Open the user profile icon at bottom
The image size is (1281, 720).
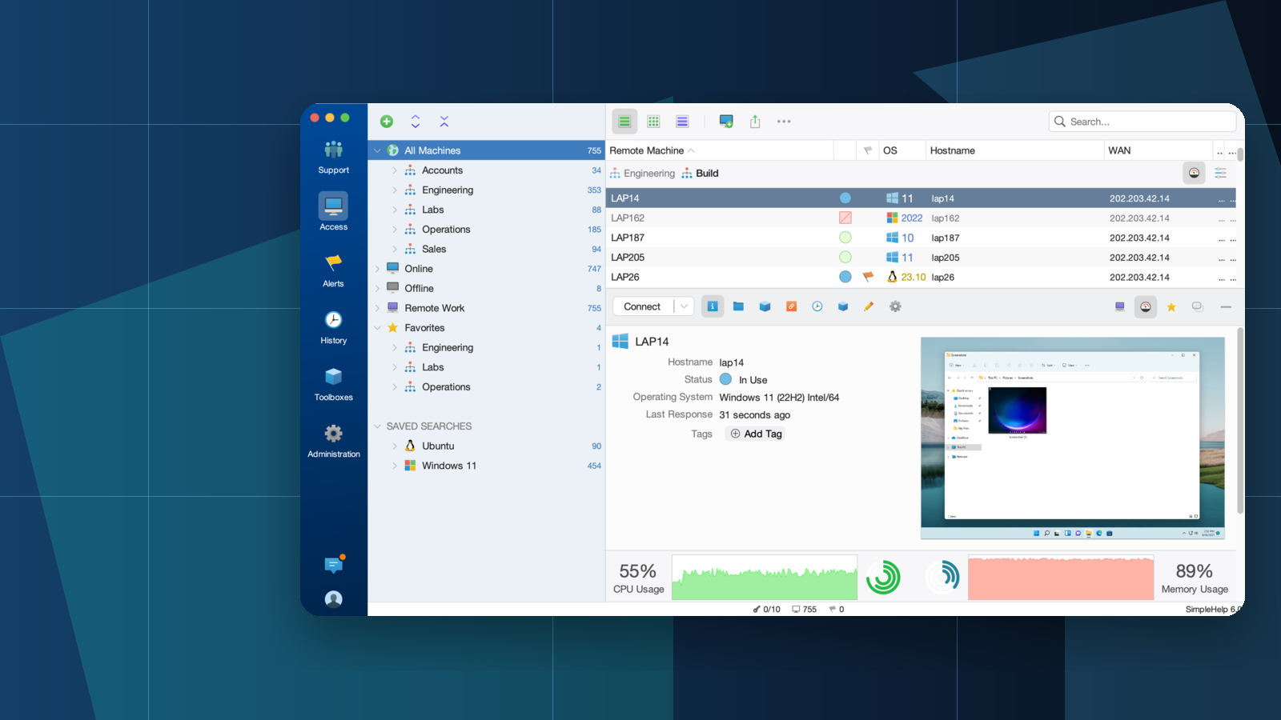click(333, 599)
